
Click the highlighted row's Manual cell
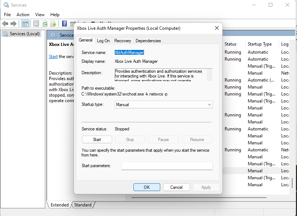pos(255,171)
